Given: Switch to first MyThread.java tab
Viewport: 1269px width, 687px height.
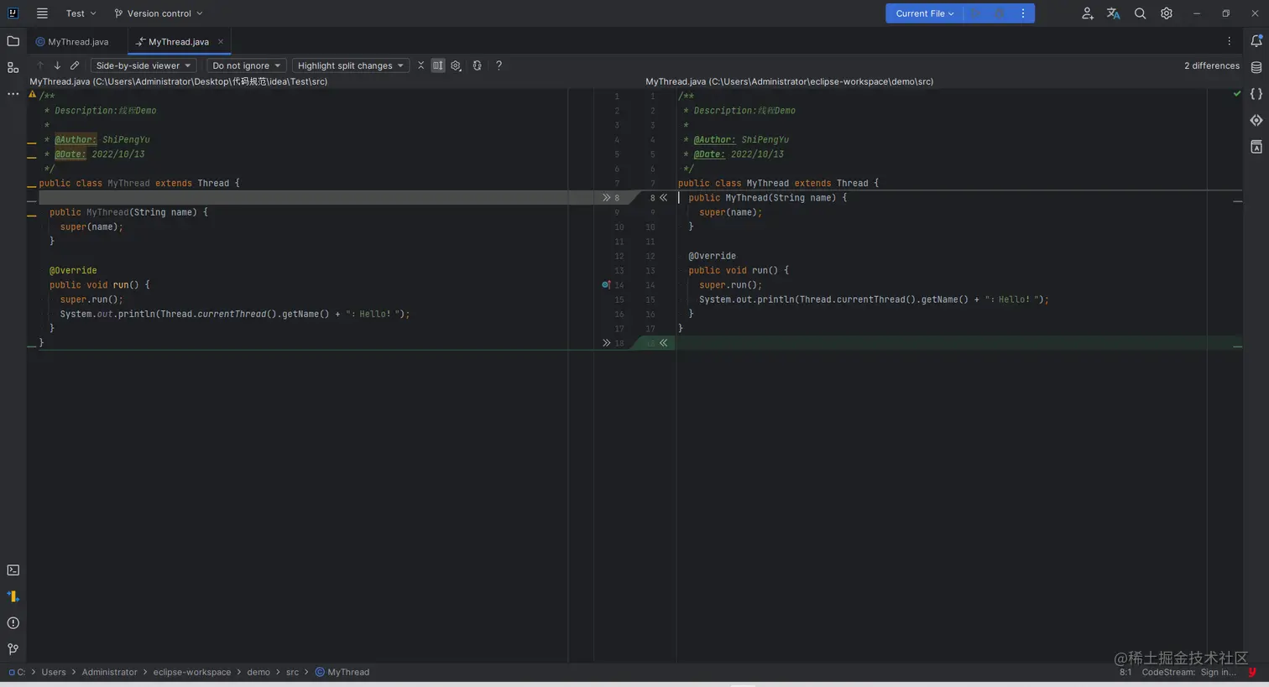Looking at the screenshot, I should [x=72, y=42].
